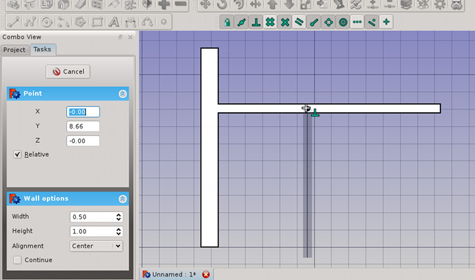Image resolution: width=475 pixels, height=280 pixels.
Task: Toggle the extension snap dots icon
Action: (x=357, y=22)
